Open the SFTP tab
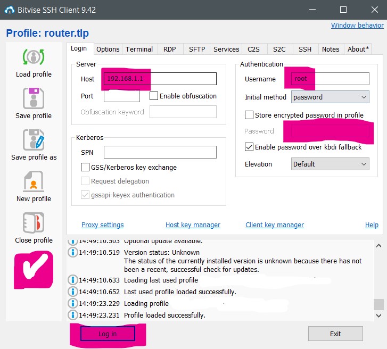The height and width of the screenshot is (349, 387). tap(197, 49)
